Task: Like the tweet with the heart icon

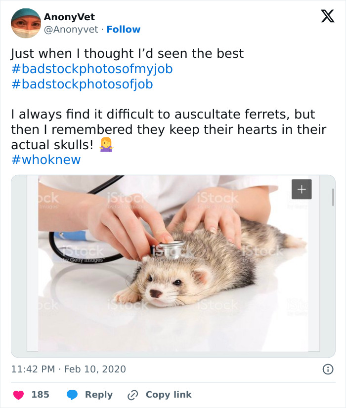Action: 19,395
